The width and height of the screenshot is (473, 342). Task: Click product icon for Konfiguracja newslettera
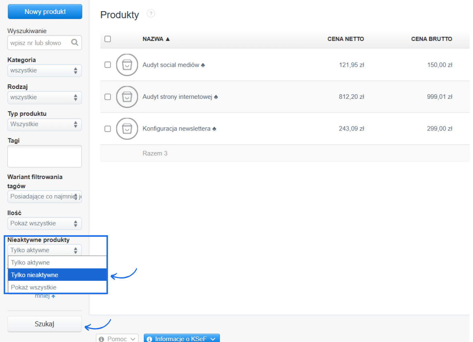click(x=127, y=129)
